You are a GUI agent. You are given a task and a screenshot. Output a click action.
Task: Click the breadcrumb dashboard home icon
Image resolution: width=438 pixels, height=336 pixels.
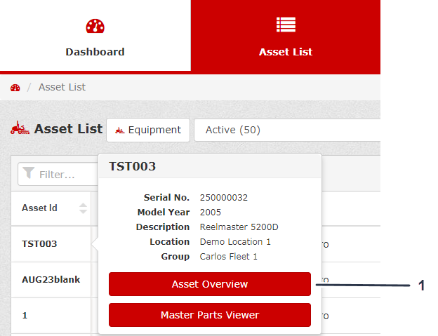coord(15,88)
